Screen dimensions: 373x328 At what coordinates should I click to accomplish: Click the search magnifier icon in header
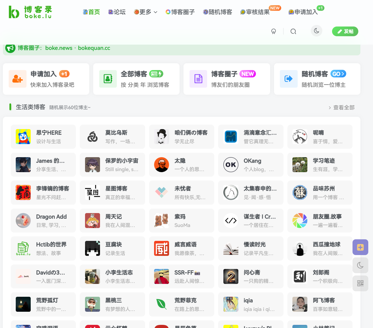click(293, 31)
